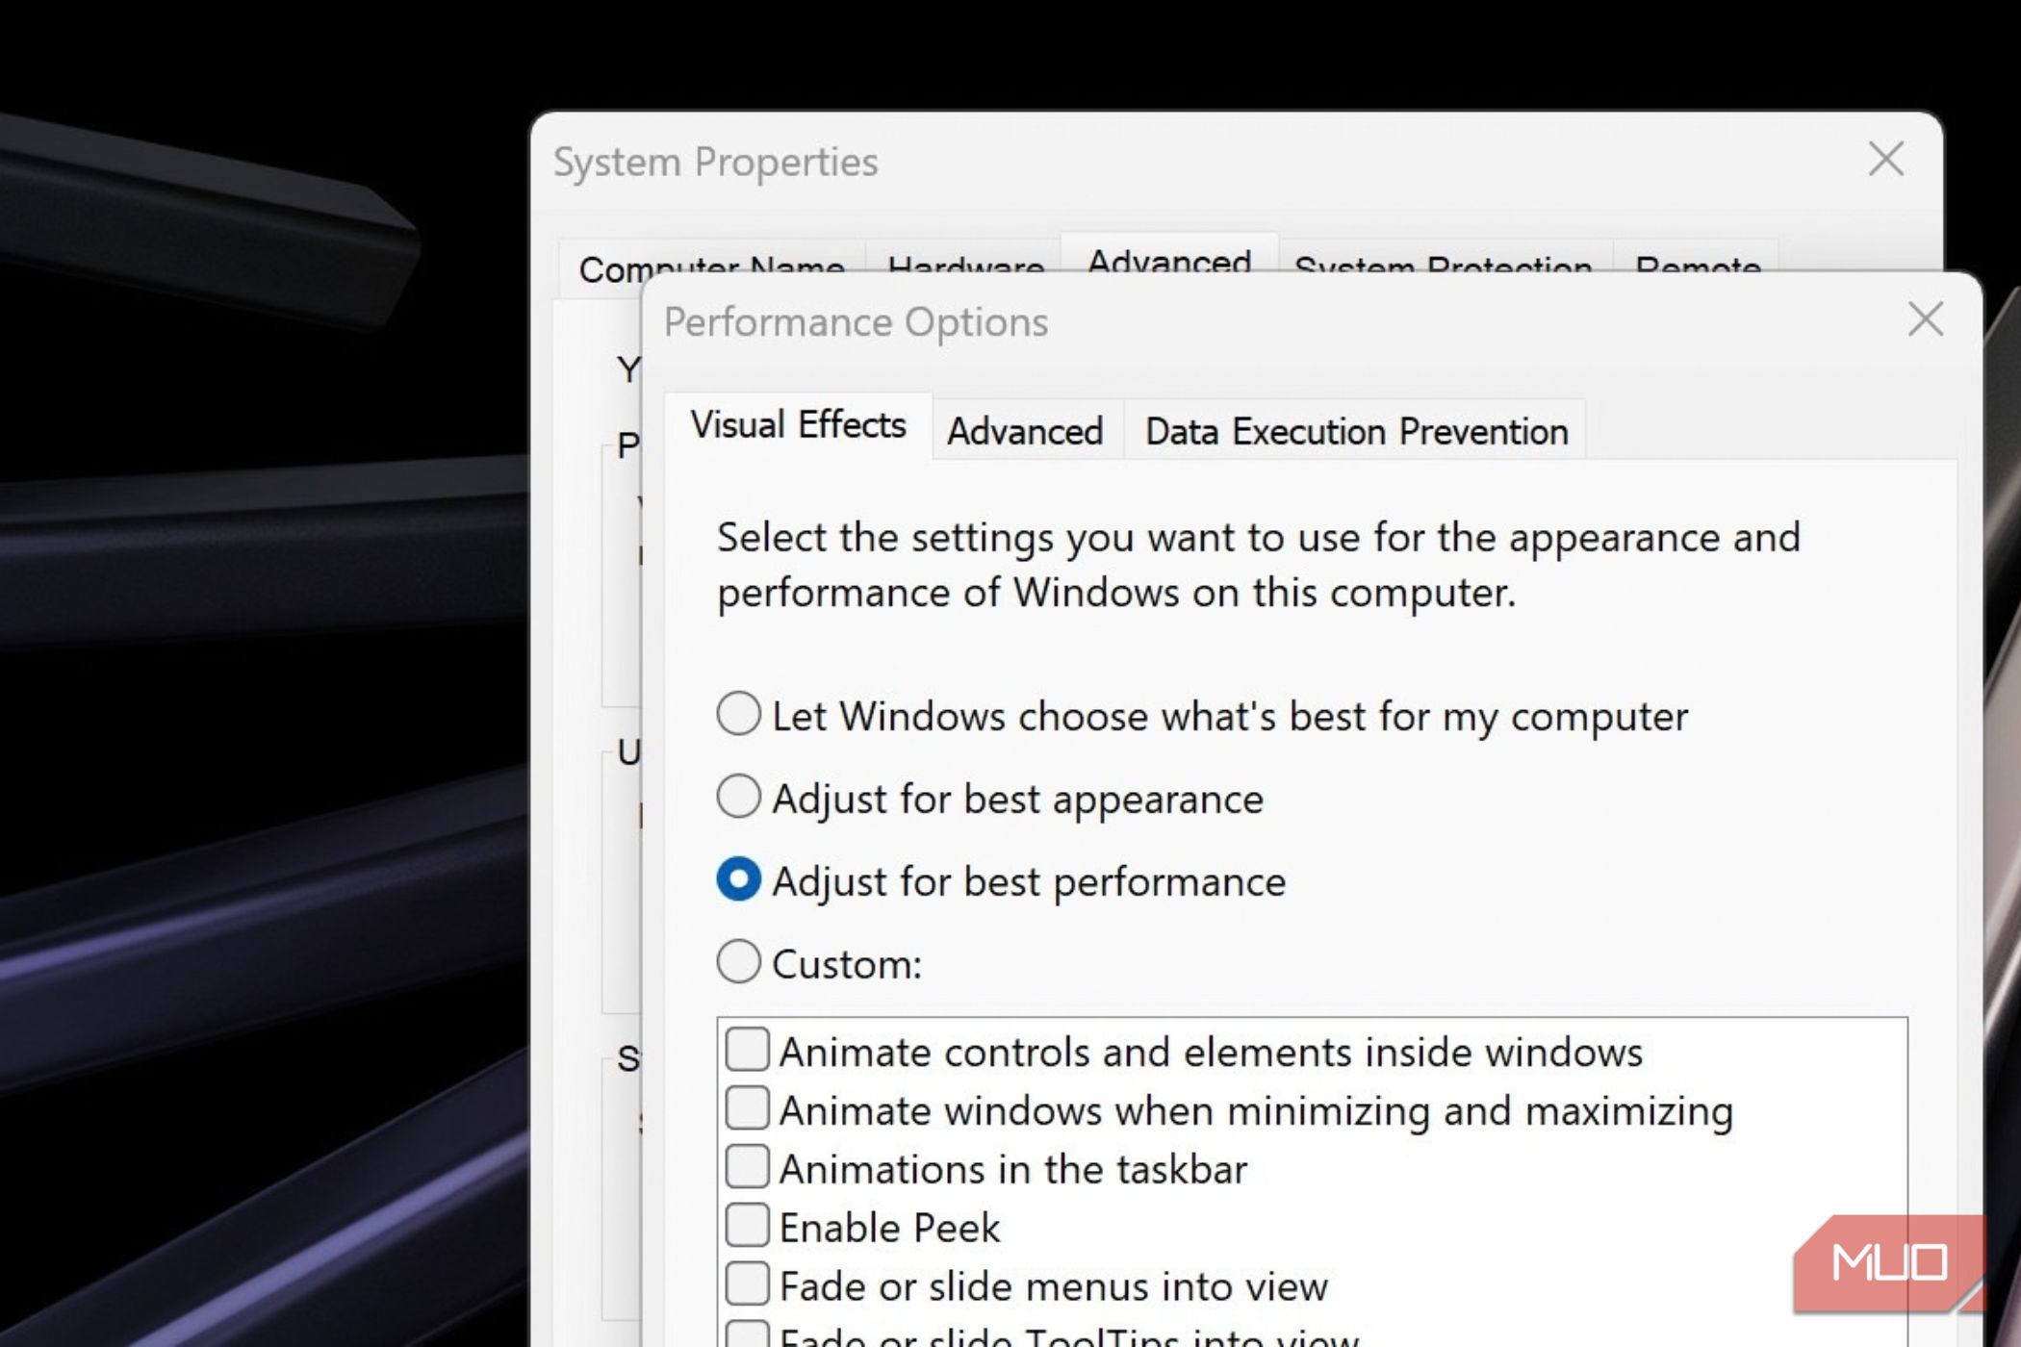Close the System Properties window
Viewport: 2021px width, 1347px height.
[x=1885, y=159]
